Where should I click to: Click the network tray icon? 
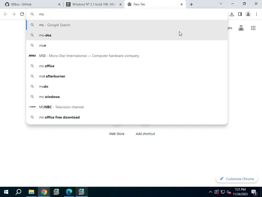click(x=223, y=192)
